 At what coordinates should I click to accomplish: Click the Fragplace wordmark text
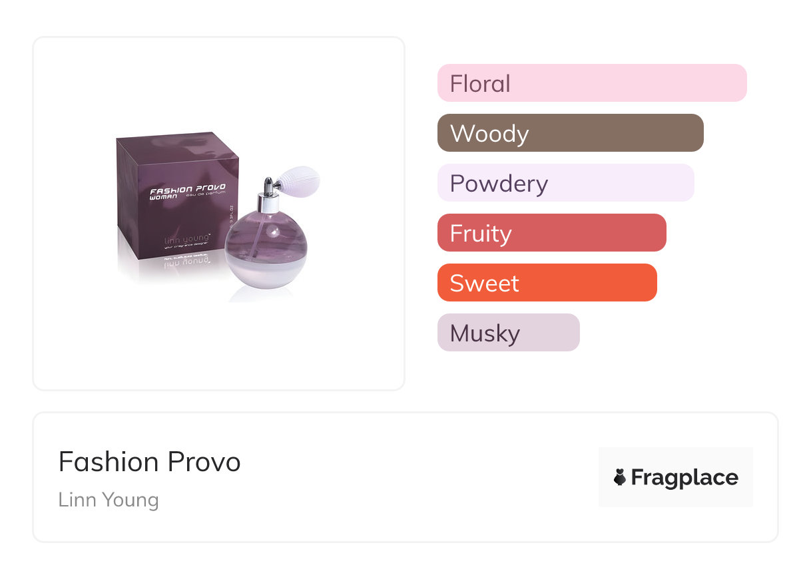tap(684, 477)
